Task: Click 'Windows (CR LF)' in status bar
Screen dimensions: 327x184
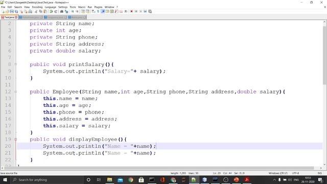Action: pyautogui.click(x=278, y=173)
